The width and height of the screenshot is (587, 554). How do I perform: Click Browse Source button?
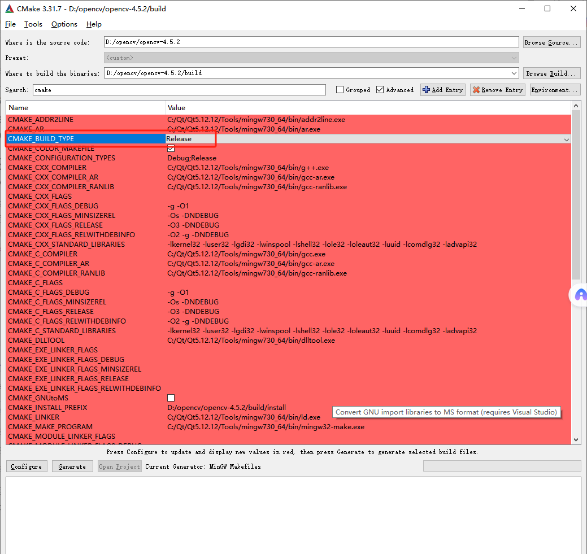click(x=551, y=42)
